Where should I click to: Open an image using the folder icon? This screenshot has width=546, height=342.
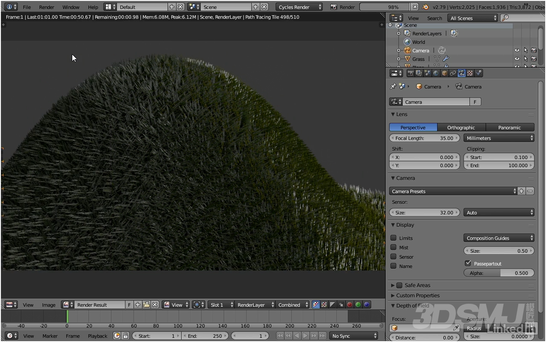coord(146,305)
